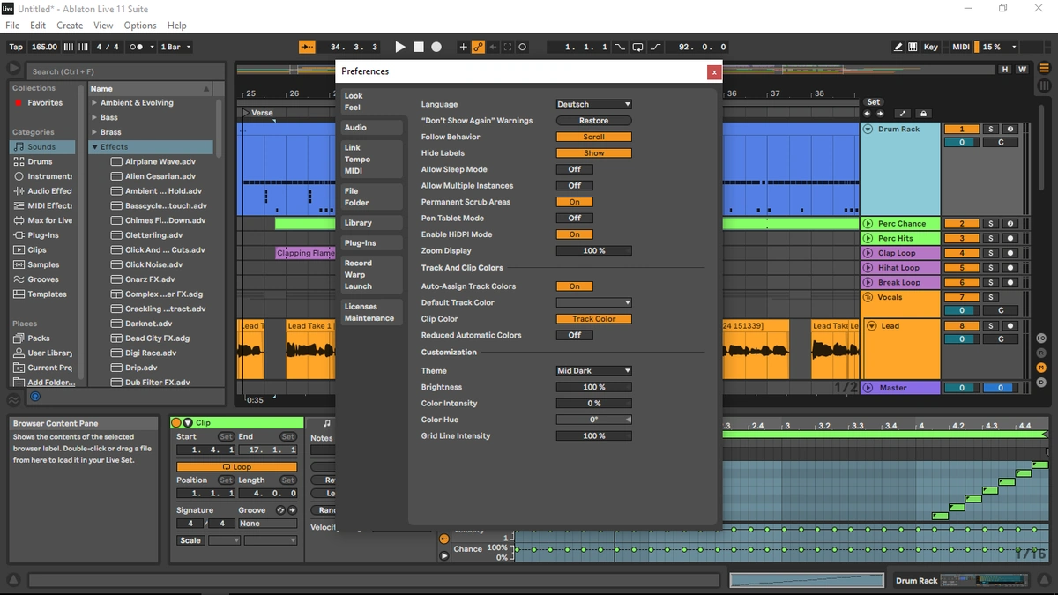Toggle Allow Sleep Mode Off switch
Screen dimensions: 1058x595
point(575,169)
